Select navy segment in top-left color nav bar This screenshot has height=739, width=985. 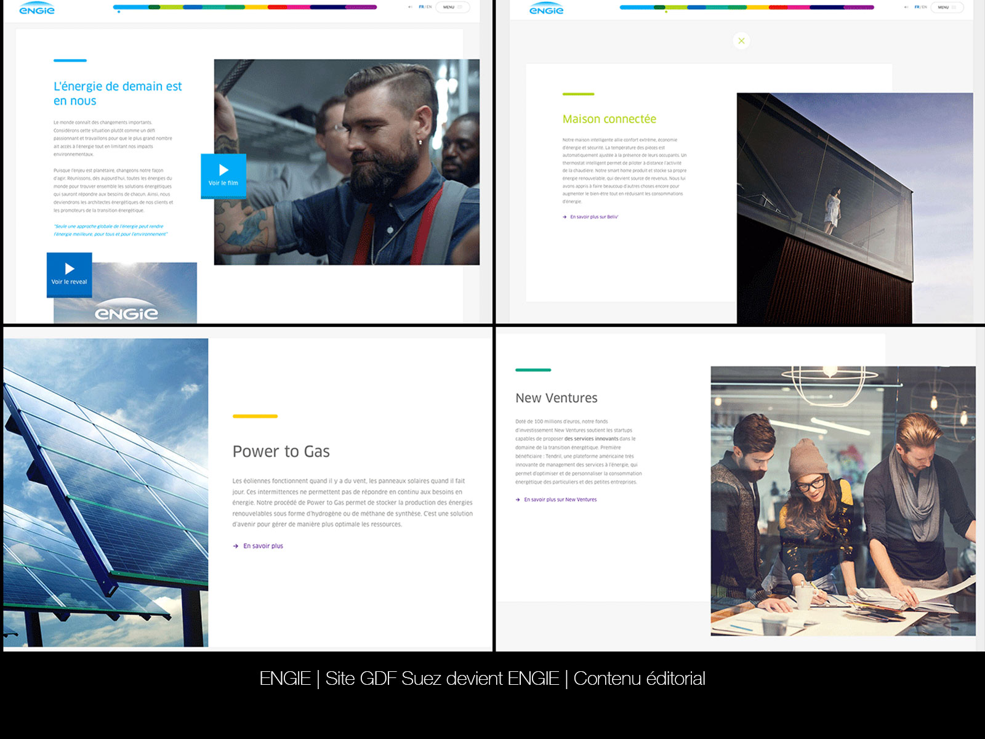(328, 7)
